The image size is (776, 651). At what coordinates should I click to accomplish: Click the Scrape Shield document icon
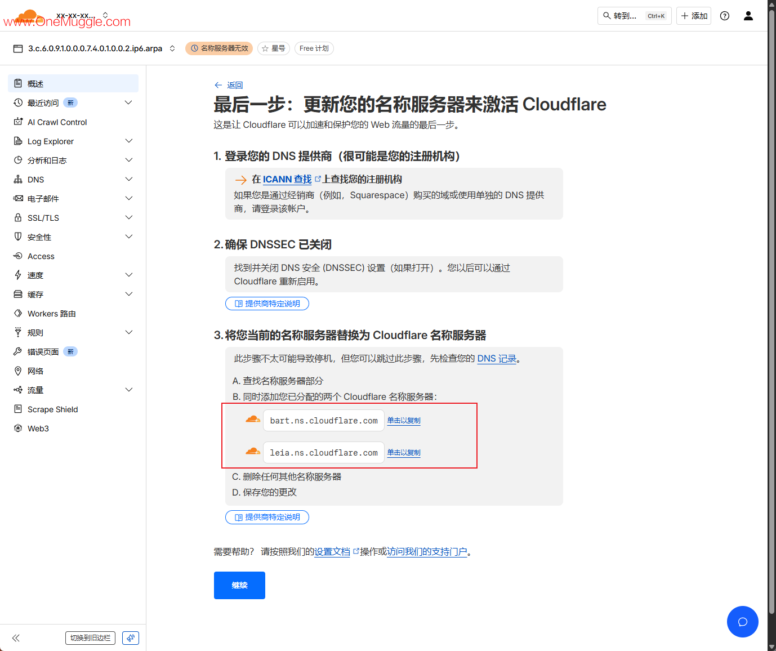[x=18, y=409]
